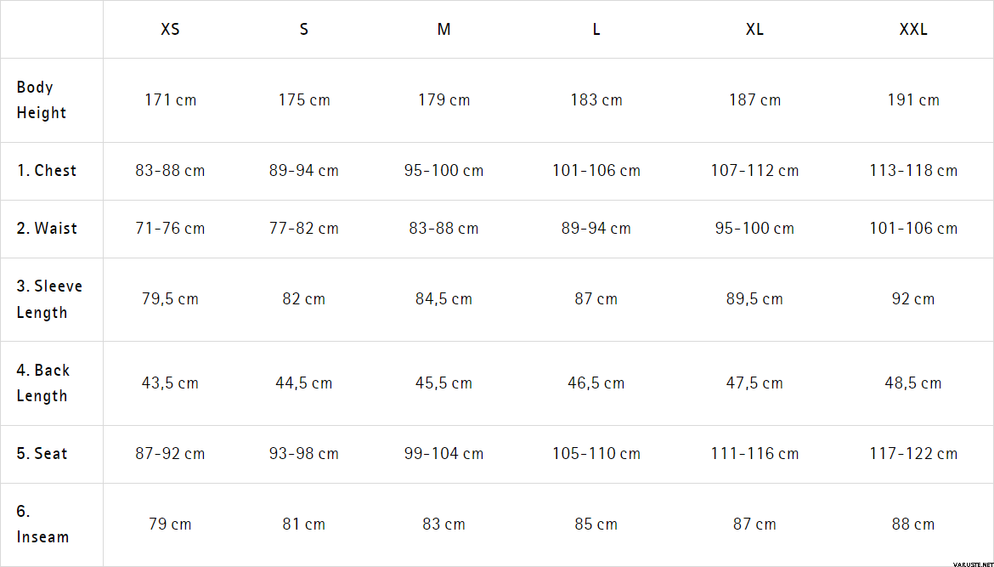Image resolution: width=994 pixels, height=567 pixels.
Task: Click the 171 cm body height cell
Action: (x=170, y=100)
